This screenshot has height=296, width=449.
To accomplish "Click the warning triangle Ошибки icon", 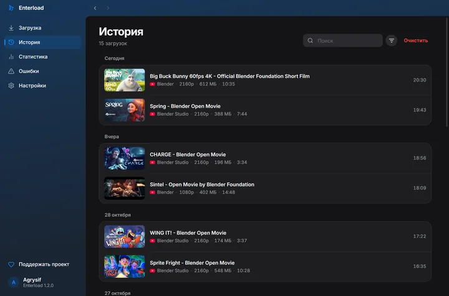I will point(11,71).
